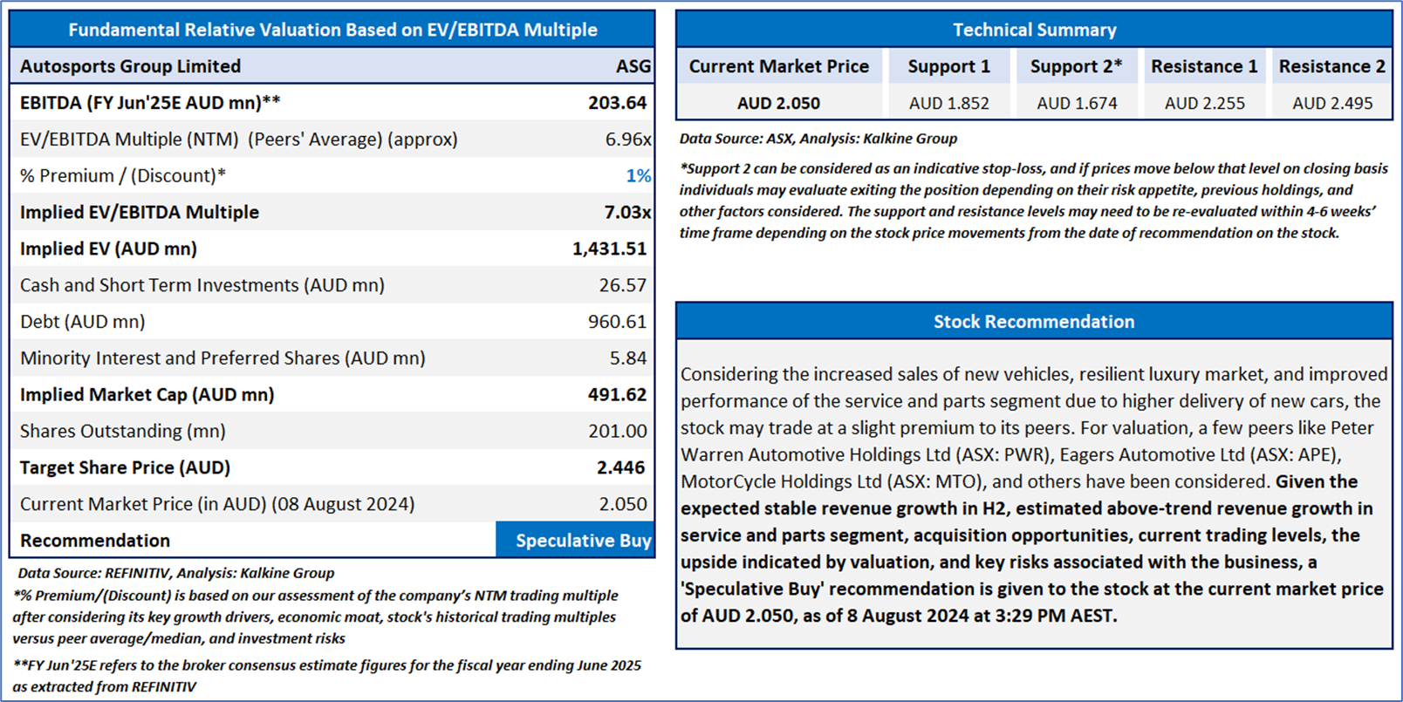Click the Current Market Price column header
The width and height of the screenshot is (1403, 702).
coord(779,66)
